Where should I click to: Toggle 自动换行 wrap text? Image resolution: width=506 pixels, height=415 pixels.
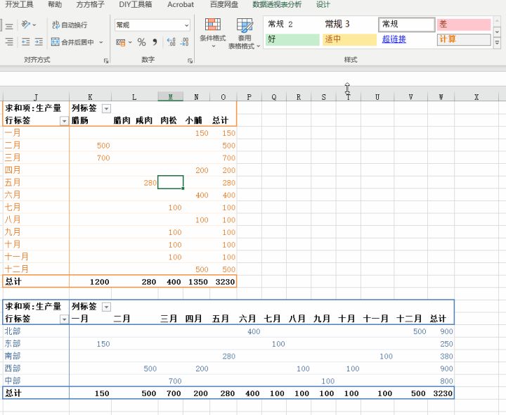70,25
